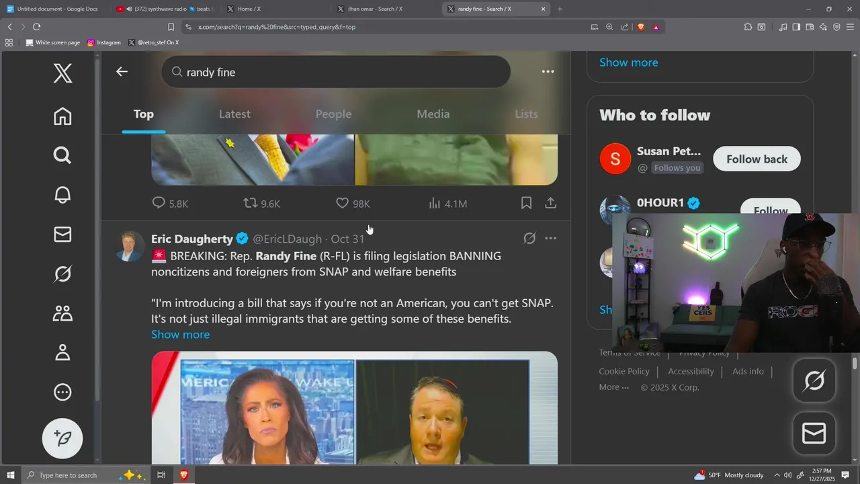Viewport: 860px width, 484px height.
Task: Select the Top search tab
Action: 143,114
